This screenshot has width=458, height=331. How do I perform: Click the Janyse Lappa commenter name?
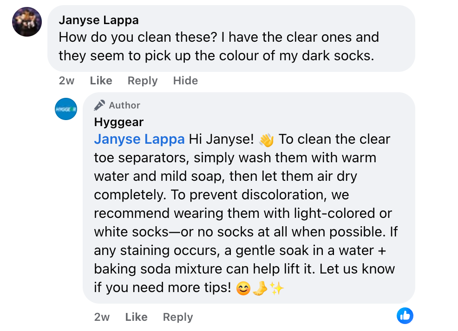point(98,20)
